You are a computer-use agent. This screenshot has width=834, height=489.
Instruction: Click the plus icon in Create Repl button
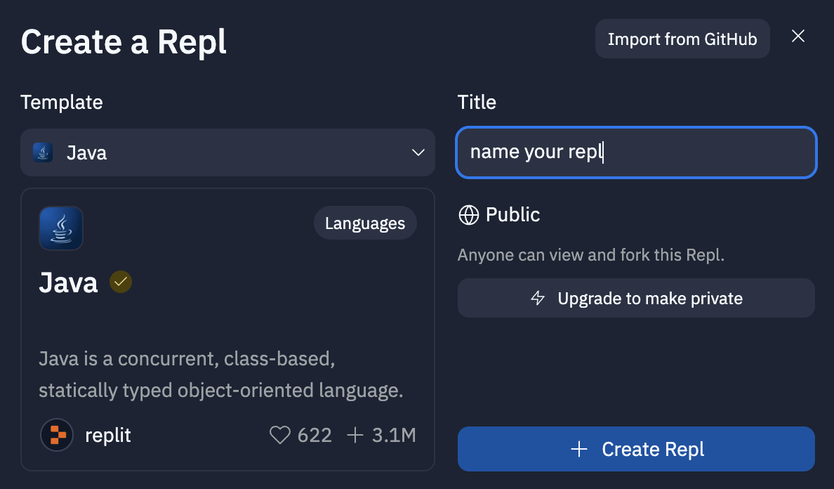(x=578, y=449)
